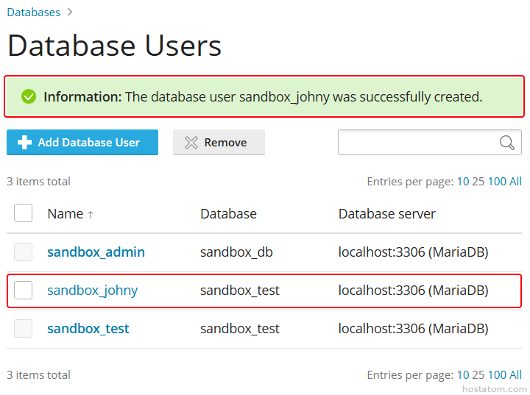Click the search magnifier icon
This screenshot has width=530, height=395.
506,143
